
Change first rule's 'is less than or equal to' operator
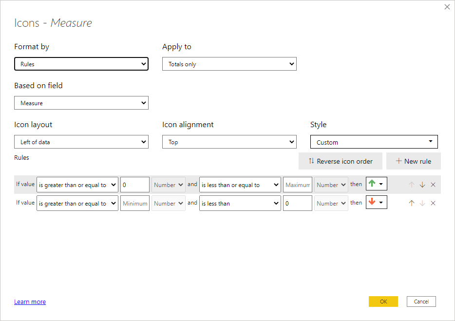pyautogui.click(x=240, y=185)
